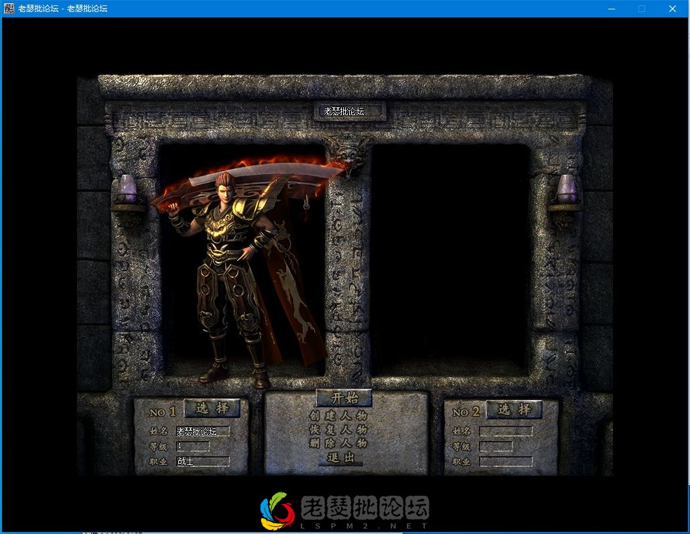Click the "NO 2" slot label

pyautogui.click(x=466, y=412)
